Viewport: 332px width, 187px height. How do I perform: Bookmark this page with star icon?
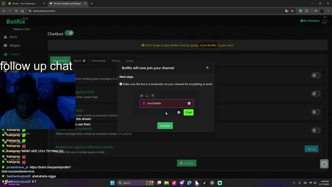292,11
